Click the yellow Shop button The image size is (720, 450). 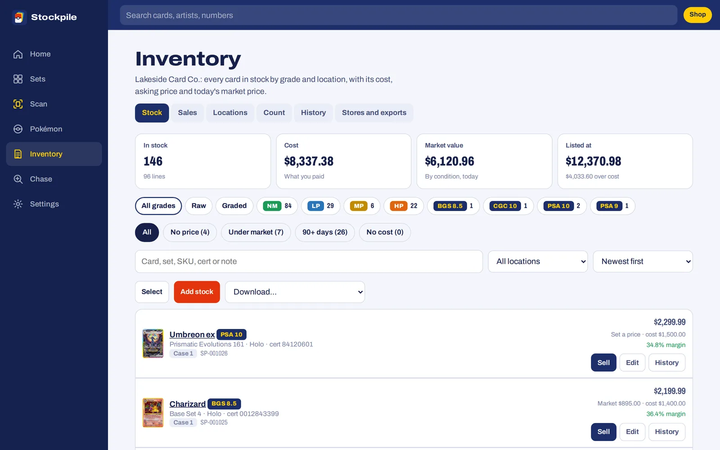(697, 15)
